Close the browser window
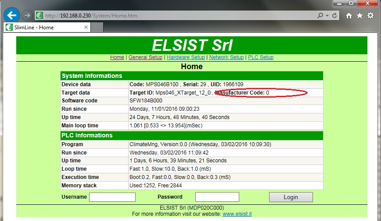381x221 pixels. (x=368, y=4)
